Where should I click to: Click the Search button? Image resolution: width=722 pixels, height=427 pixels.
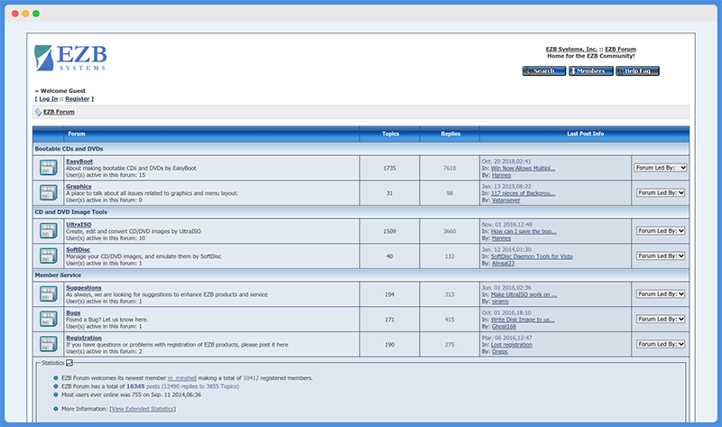click(544, 71)
